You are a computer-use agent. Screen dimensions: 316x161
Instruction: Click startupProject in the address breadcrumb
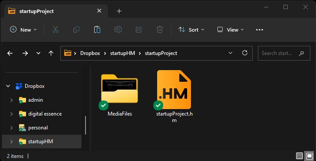(x=161, y=53)
